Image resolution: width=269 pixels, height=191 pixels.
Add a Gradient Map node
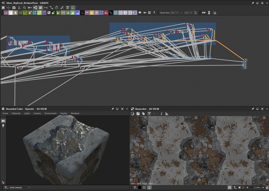54,13
